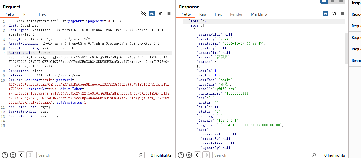Go to next match arrow in Response search
Screen dimensions: 361x158
[206, 155]
